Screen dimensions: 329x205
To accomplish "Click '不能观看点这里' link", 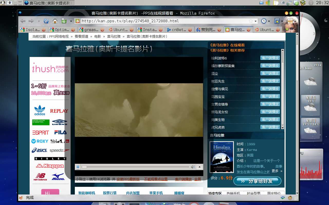I will pos(156,179).
